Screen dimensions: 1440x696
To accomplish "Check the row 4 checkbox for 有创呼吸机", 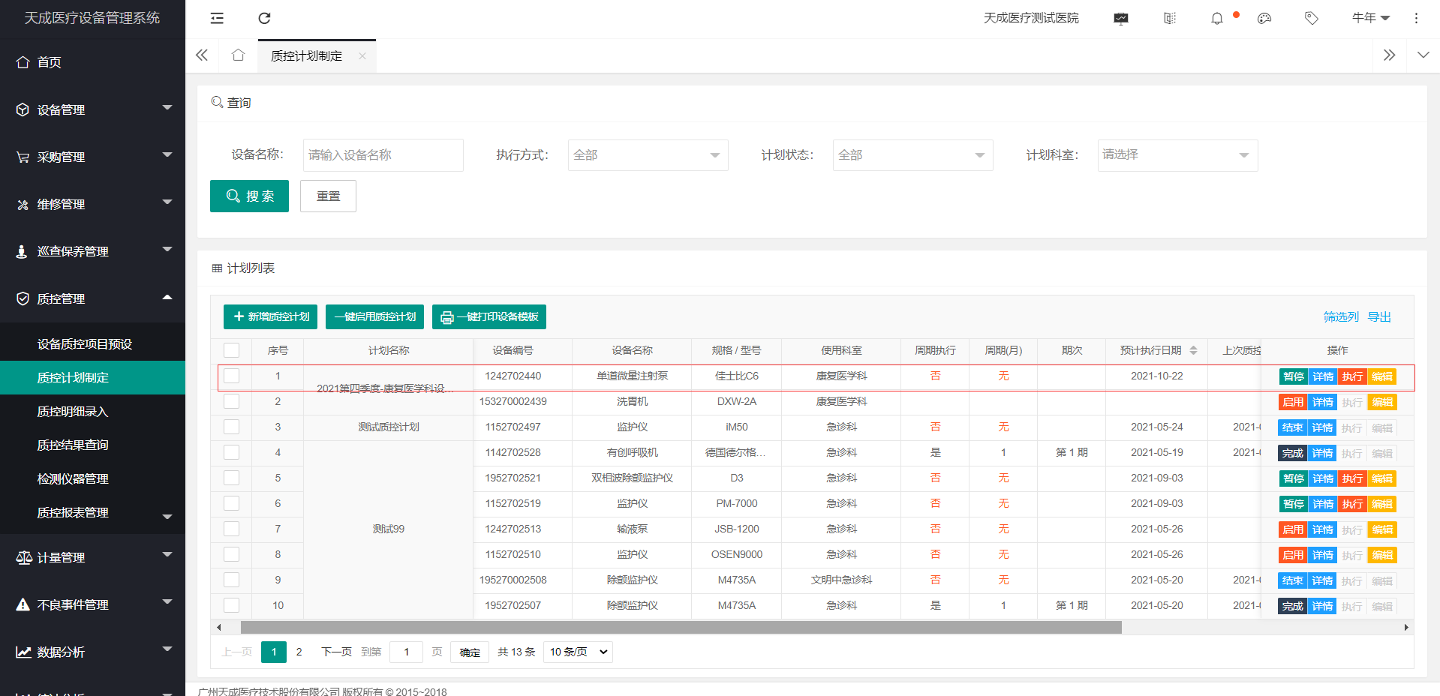I will 232,452.
